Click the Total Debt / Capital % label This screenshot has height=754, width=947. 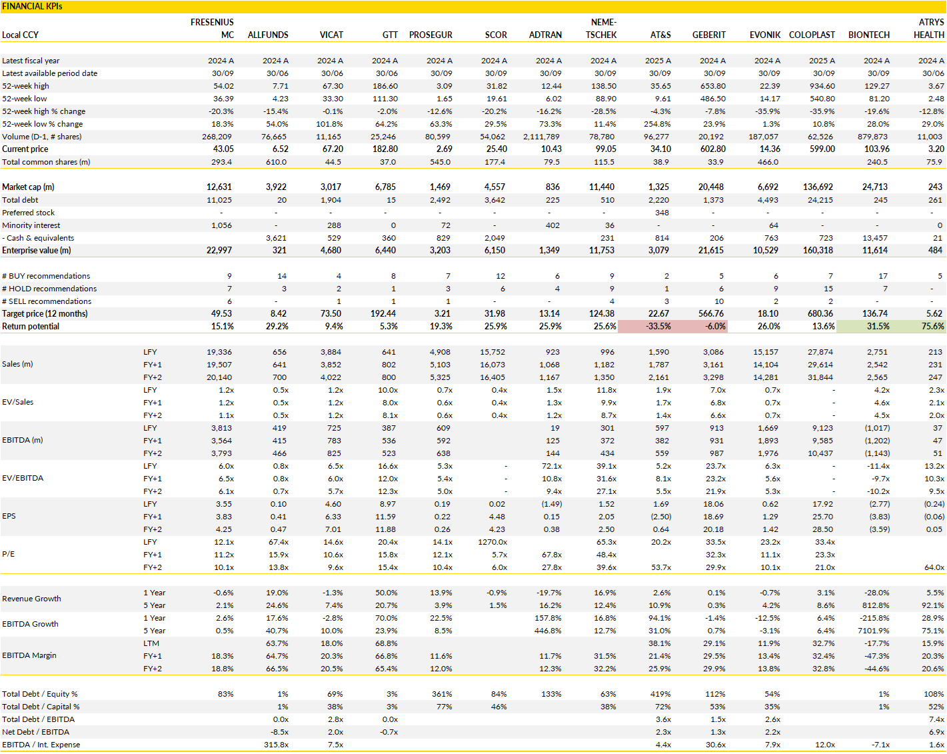point(41,707)
